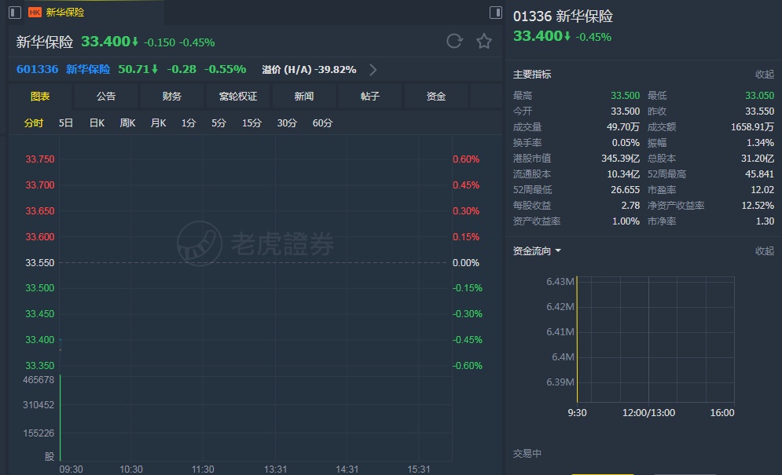This screenshot has width=782, height=475.
Task: Collapse the 主要指标 section via 收起
Action: pos(764,75)
